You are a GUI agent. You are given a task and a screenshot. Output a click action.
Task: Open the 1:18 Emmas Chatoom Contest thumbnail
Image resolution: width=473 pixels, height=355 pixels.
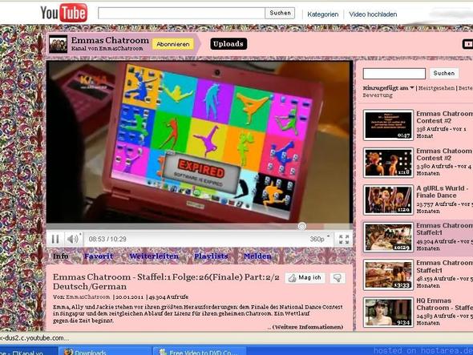click(388, 163)
